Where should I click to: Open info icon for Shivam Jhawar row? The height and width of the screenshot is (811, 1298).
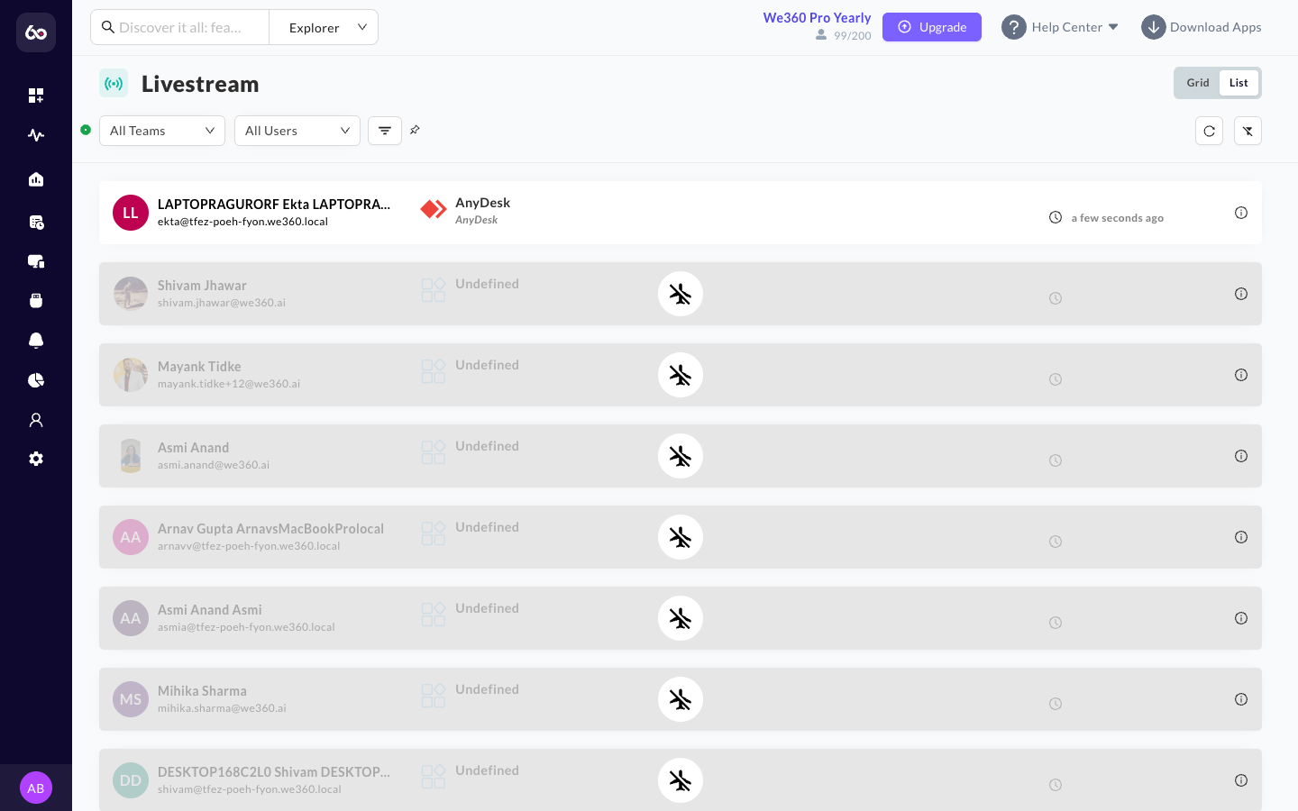coord(1241,294)
